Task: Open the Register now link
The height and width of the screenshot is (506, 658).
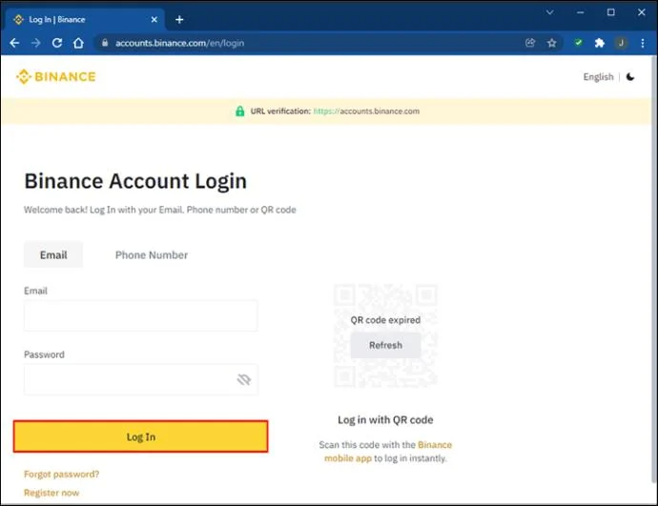Action: pos(51,493)
